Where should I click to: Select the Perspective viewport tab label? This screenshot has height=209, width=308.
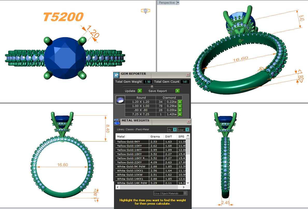(x=167, y=3)
